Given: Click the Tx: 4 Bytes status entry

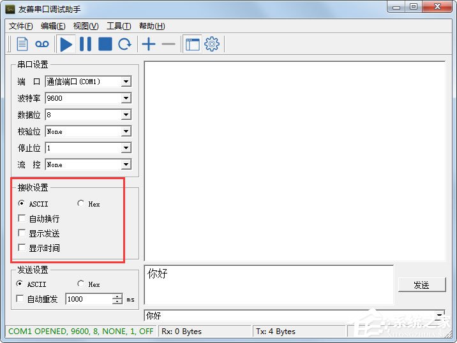Looking at the screenshot, I should click(276, 332).
